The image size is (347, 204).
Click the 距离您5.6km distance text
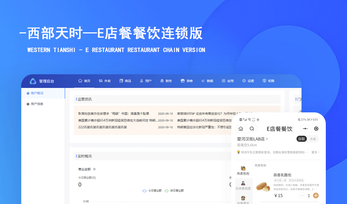click(247, 145)
